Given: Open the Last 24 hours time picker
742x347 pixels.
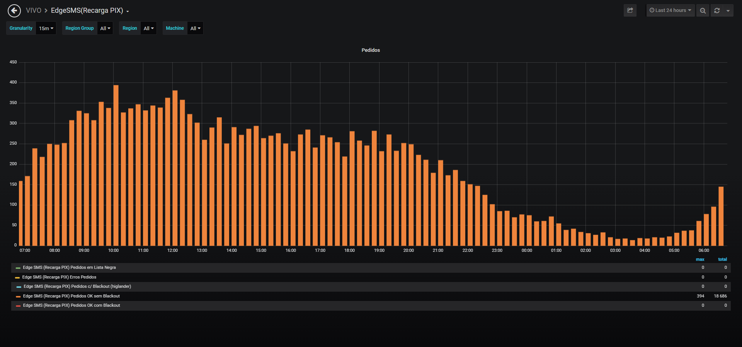Looking at the screenshot, I should 671,10.
